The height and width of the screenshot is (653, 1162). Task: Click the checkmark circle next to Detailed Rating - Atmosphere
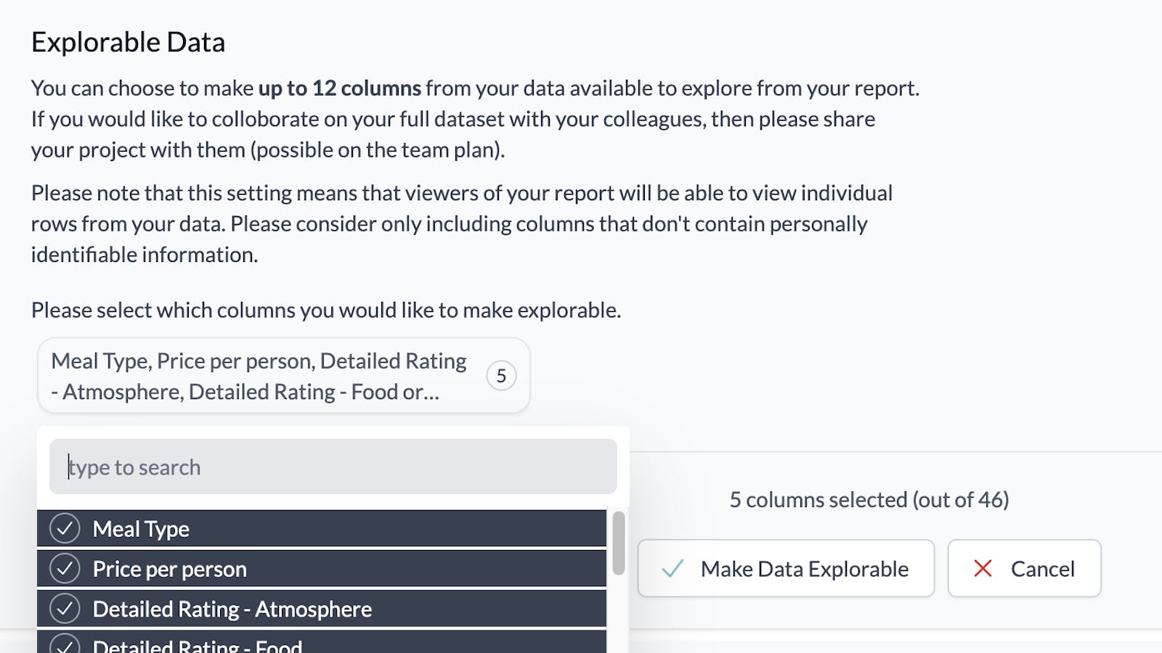coord(65,609)
